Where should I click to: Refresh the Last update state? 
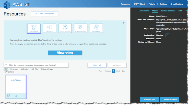(167, 35)
